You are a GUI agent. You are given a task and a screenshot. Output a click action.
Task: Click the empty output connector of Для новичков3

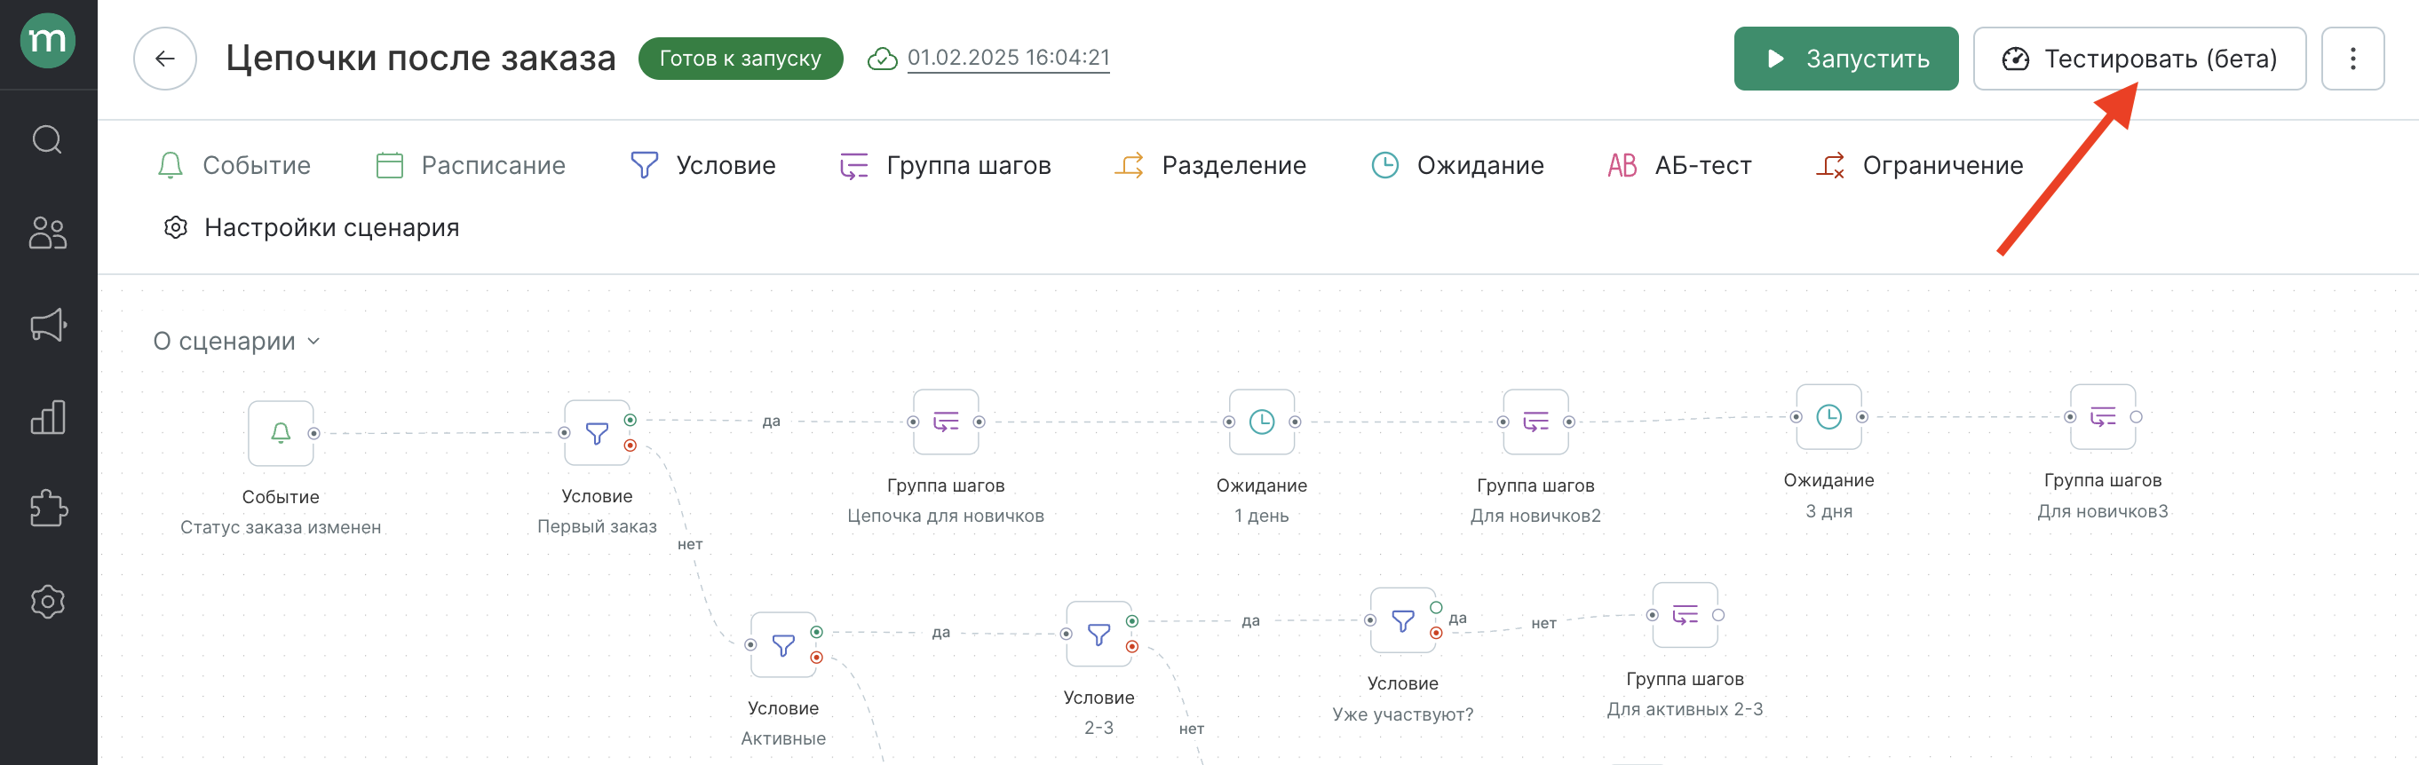(x=2137, y=417)
